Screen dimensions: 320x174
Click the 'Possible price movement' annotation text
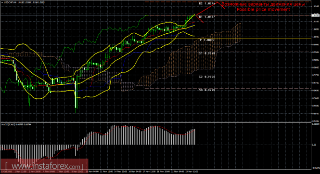(x=263, y=10)
